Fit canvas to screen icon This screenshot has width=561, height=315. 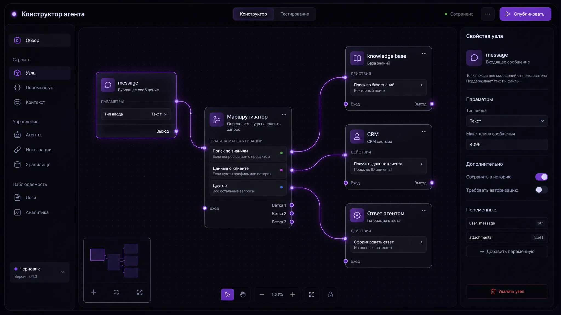[312, 294]
